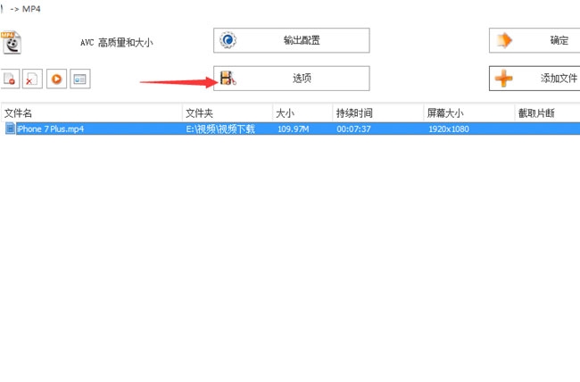
Task: Confirm with the 确定 button
Action: click(534, 40)
